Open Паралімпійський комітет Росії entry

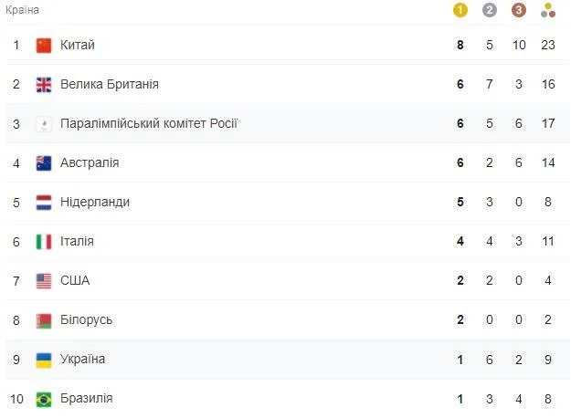tap(149, 124)
